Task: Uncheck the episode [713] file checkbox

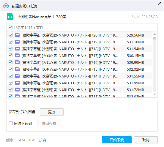Action: [x=11, y=83]
